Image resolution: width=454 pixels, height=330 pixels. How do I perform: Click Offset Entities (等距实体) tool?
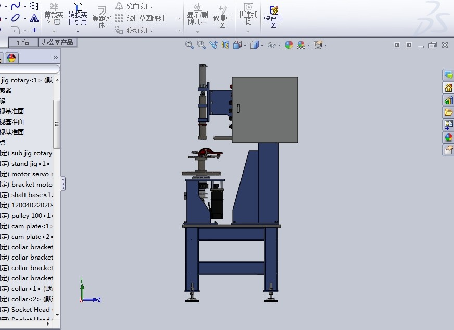pyautogui.click(x=102, y=17)
